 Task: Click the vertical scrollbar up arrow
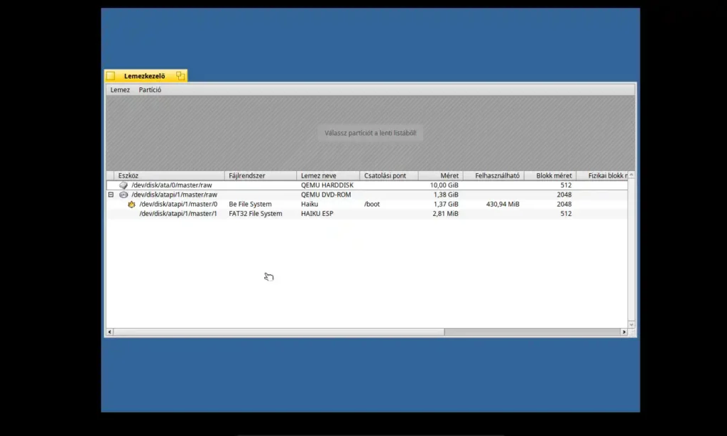631,175
